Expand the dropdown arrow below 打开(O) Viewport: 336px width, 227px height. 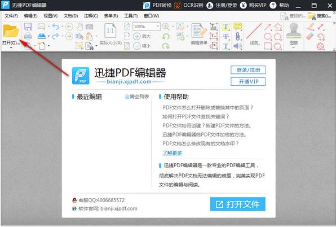point(11,48)
